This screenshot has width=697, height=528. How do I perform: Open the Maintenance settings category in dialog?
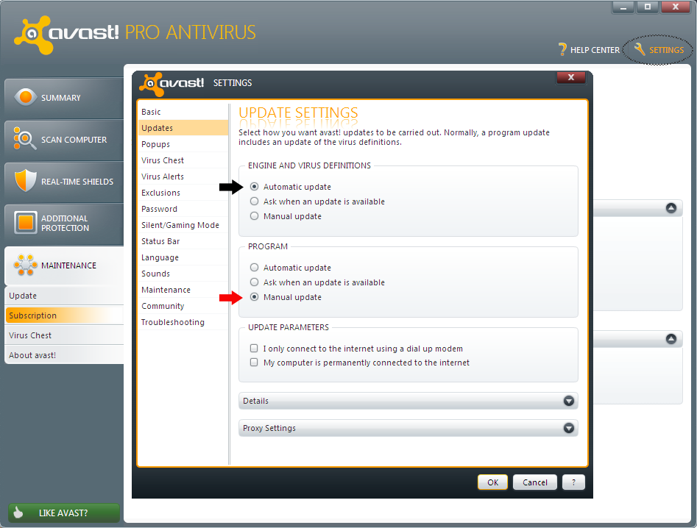coord(183,290)
